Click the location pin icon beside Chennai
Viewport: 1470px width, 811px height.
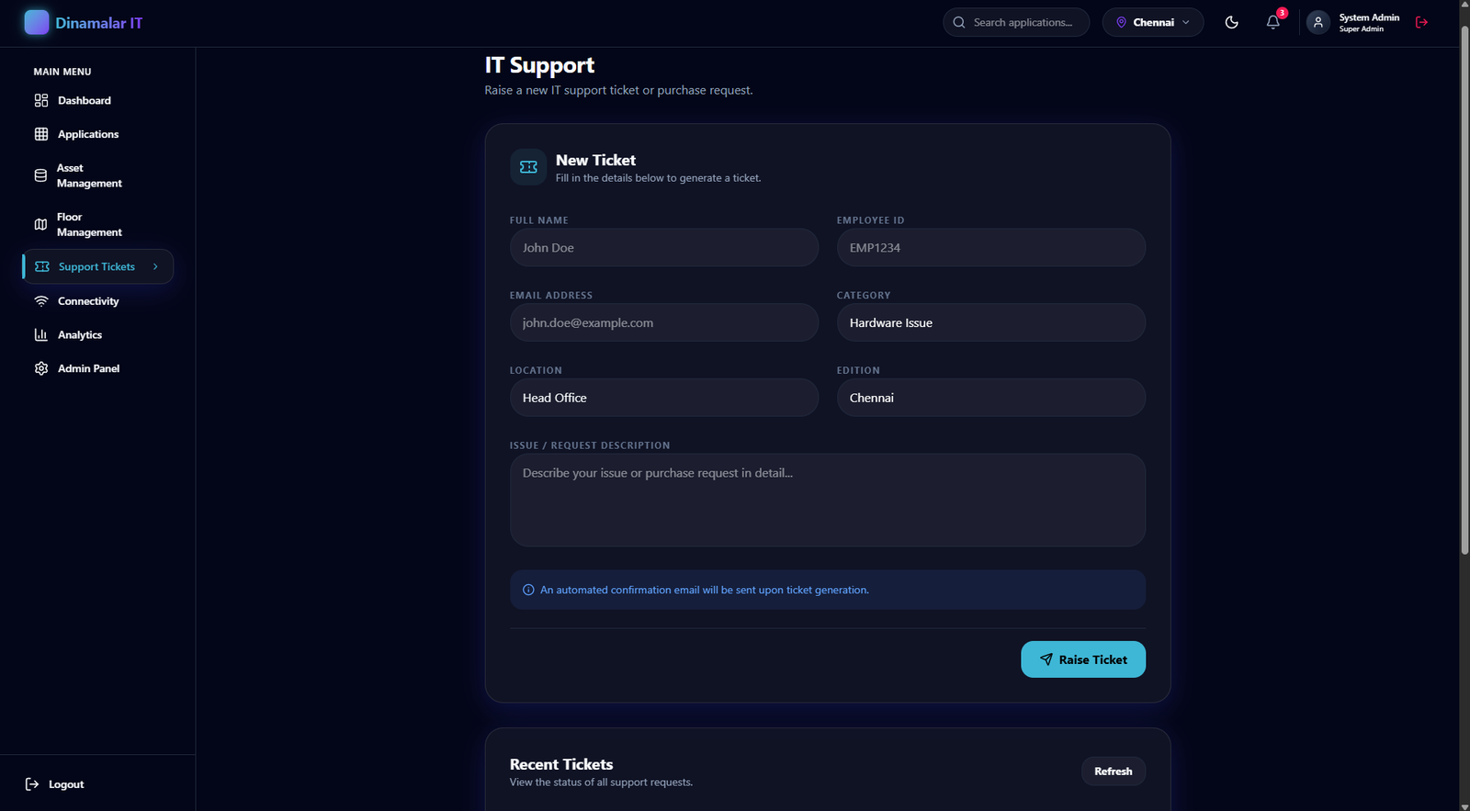click(1121, 22)
